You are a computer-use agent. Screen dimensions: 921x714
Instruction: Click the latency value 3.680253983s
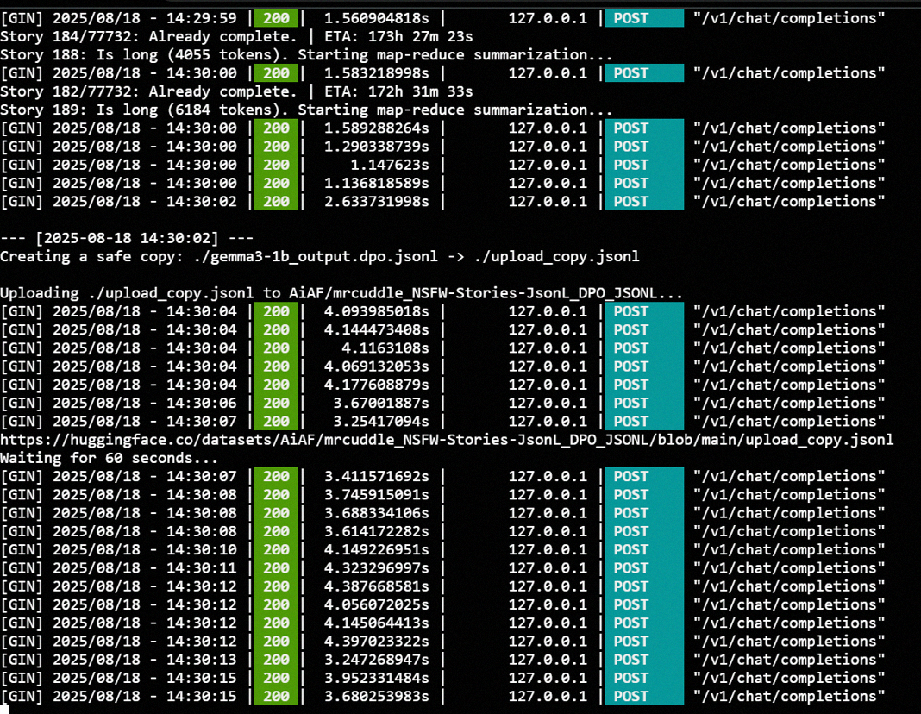point(377,697)
